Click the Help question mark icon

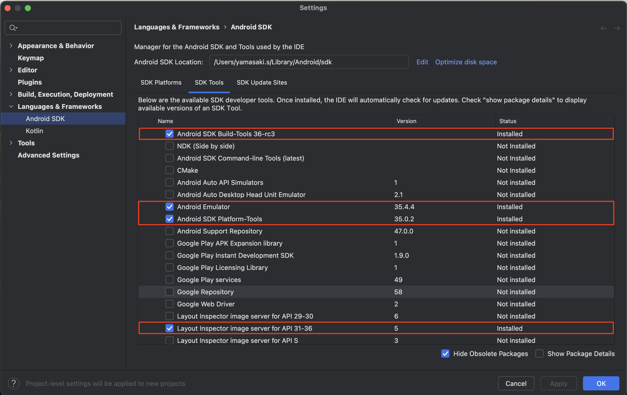(14, 383)
